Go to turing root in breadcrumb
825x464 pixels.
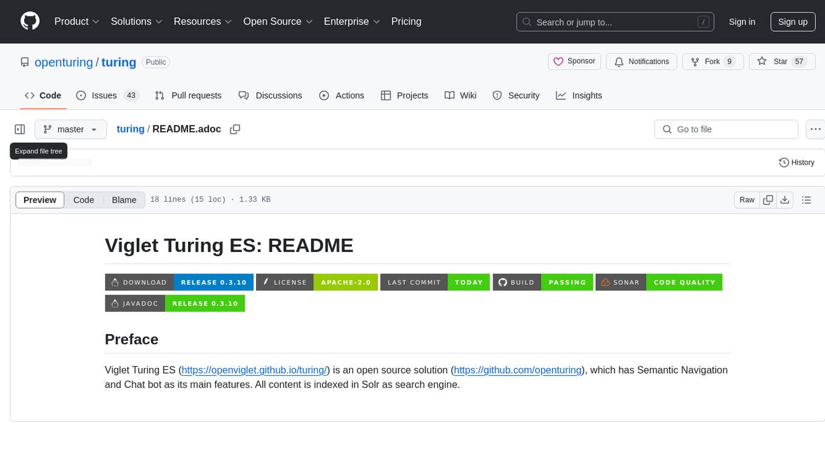click(x=130, y=129)
